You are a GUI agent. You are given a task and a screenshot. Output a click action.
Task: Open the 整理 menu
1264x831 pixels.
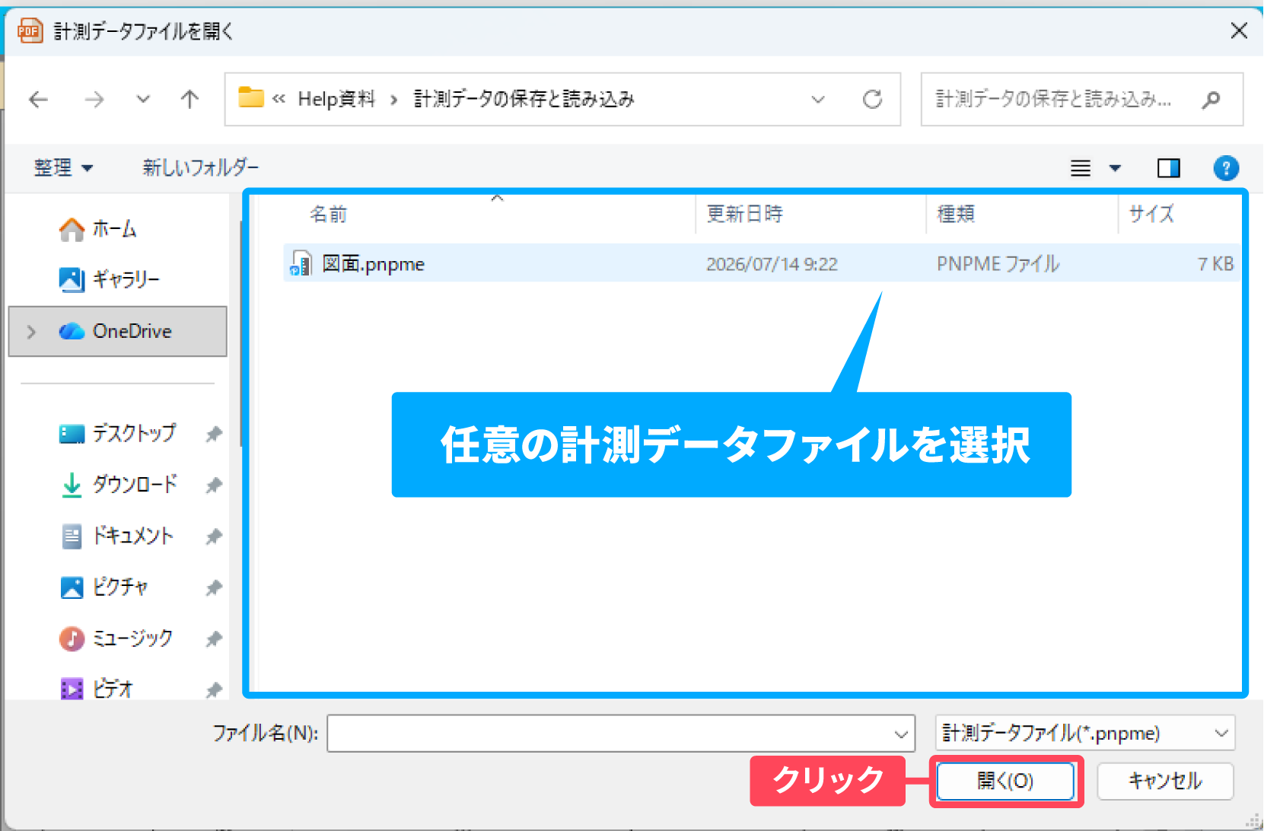(x=63, y=167)
